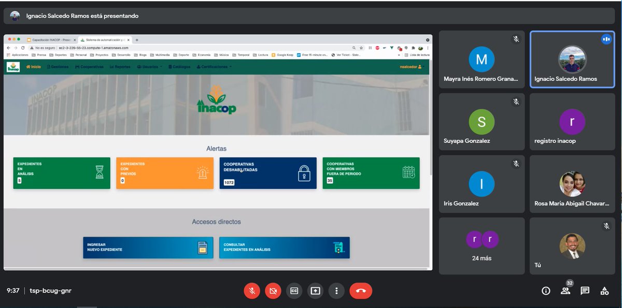
Task: Select registro inacop participant tile
Action: coord(572,122)
